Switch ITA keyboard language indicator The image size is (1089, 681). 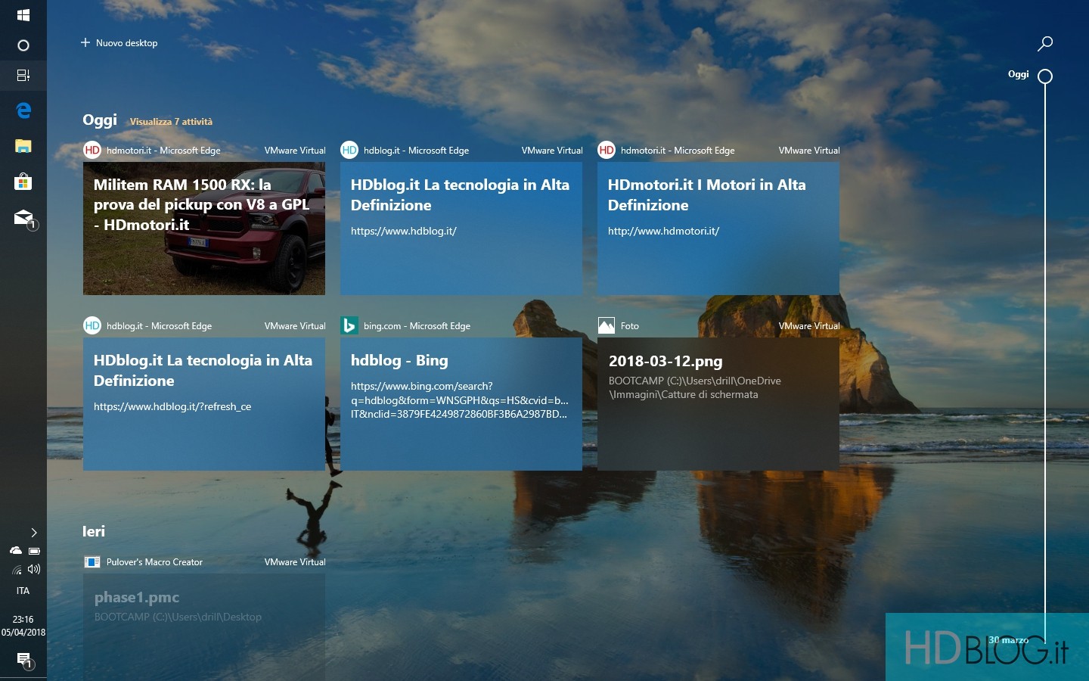point(23,591)
